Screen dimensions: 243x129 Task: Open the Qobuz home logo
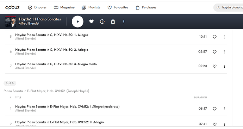(x=12, y=7)
